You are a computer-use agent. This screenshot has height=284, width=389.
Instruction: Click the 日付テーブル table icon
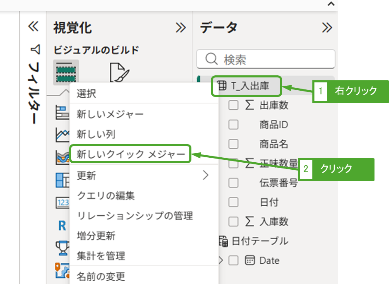(x=223, y=241)
